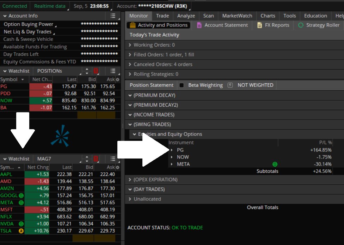Image resolution: width=344 pixels, height=245 pixels.
Task: Click green icon next to NVDA symbol
Action: 21,224
